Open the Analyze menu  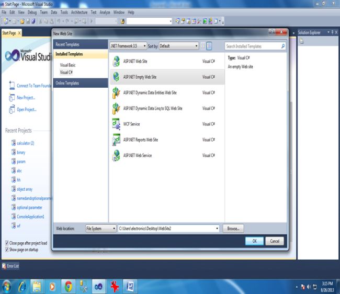click(105, 13)
